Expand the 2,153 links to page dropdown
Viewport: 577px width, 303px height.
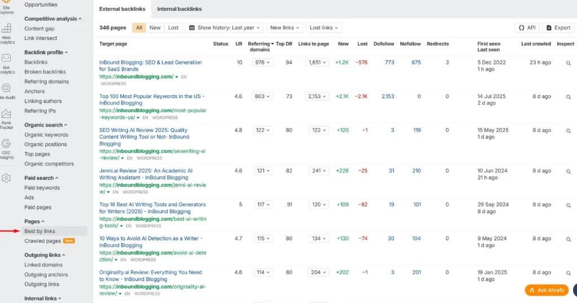click(x=317, y=96)
